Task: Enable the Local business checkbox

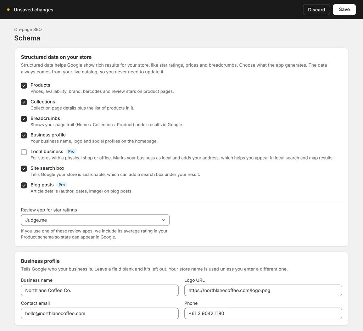Action: [x=24, y=152]
